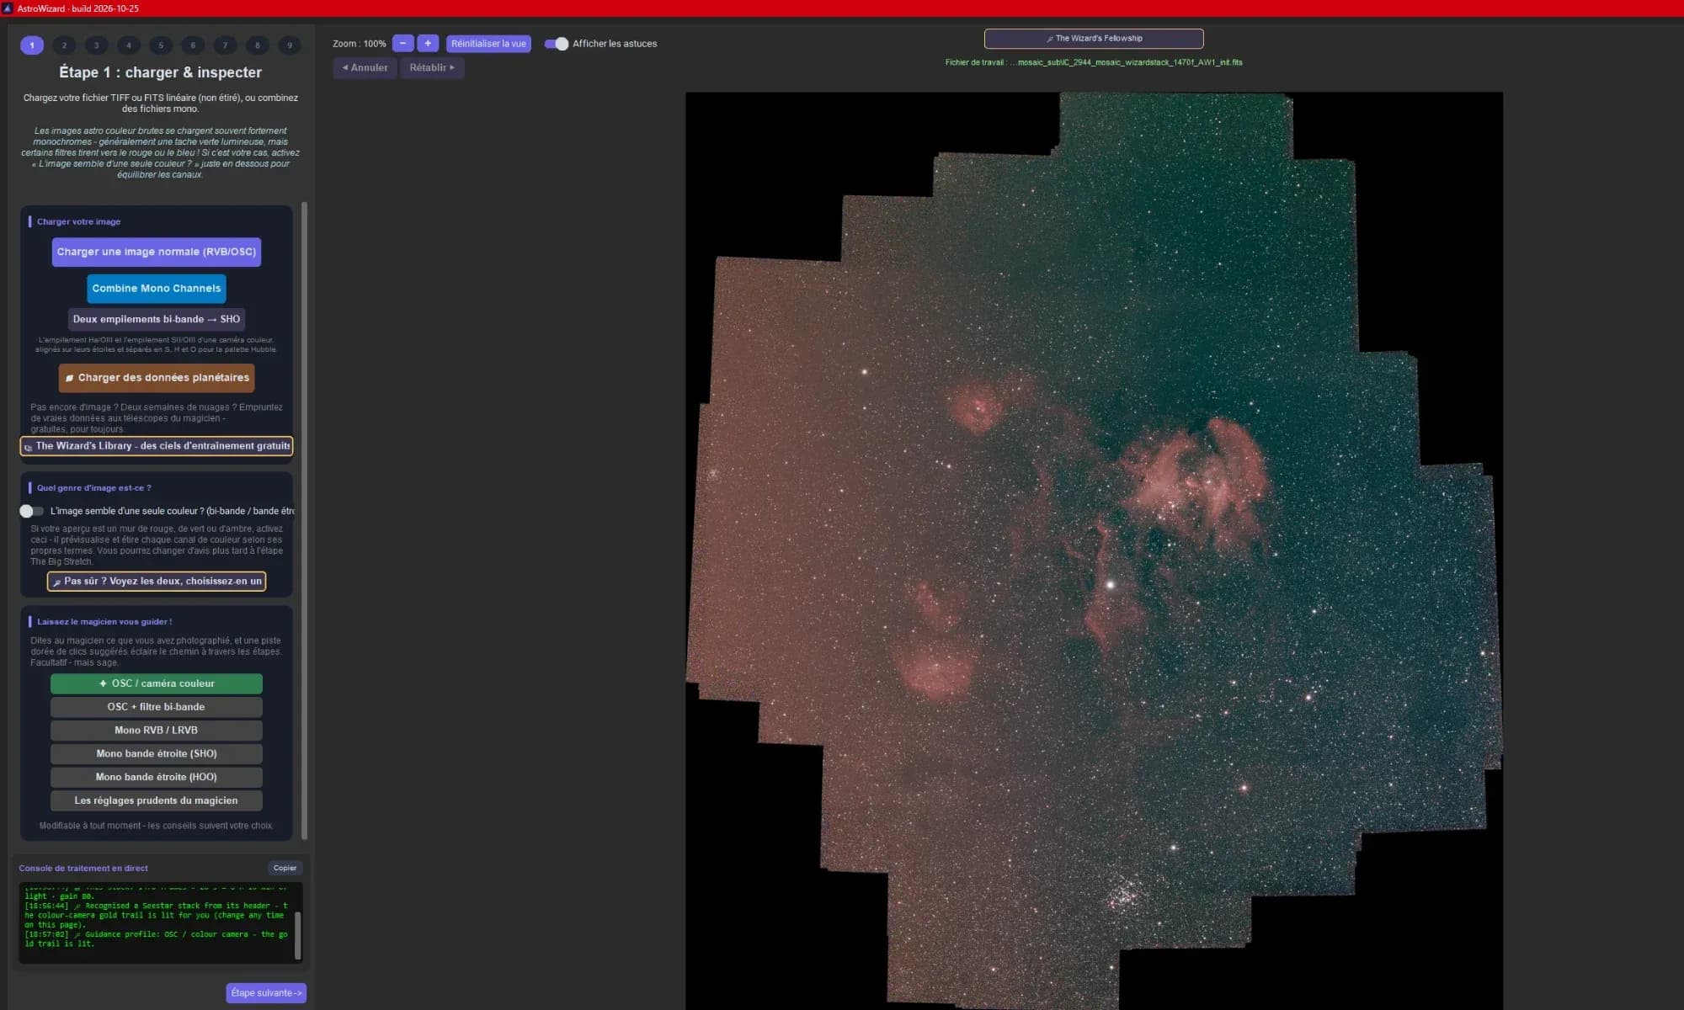
Task: Click Annuler undo button
Action: coord(365,67)
